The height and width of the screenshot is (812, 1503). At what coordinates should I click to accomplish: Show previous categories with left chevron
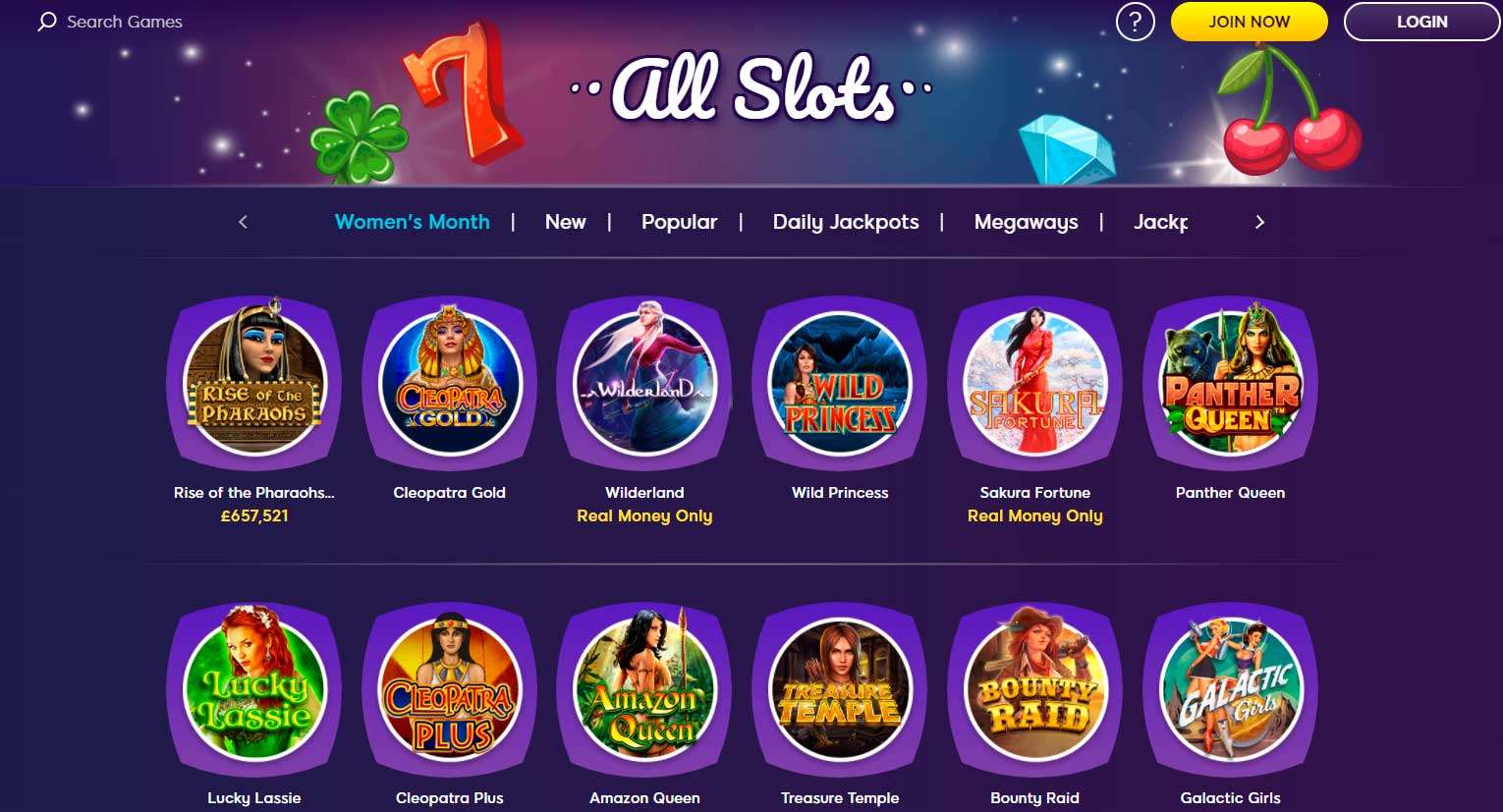pyautogui.click(x=243, y=222)
